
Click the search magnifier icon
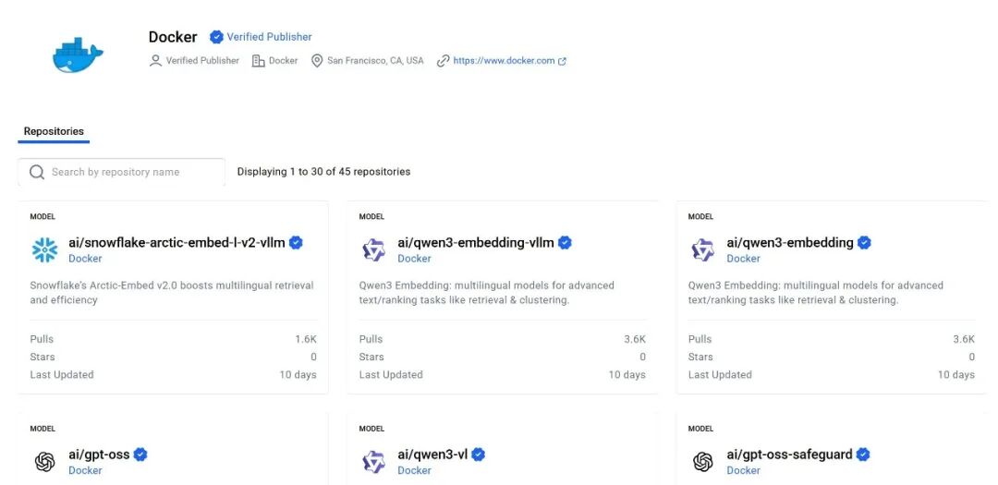point(37,172)
